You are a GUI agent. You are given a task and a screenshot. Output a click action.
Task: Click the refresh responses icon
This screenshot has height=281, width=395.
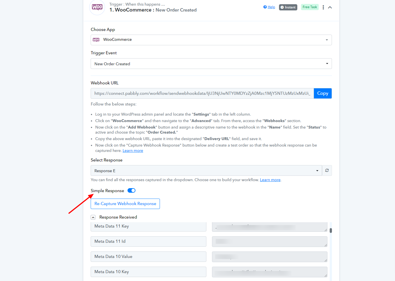[x=327, y=170]
